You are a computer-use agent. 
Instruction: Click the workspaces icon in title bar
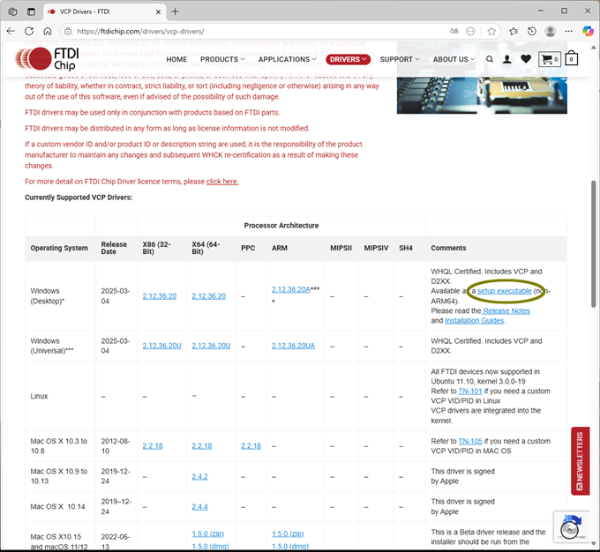pyautogui.click(x=12, y=11)
